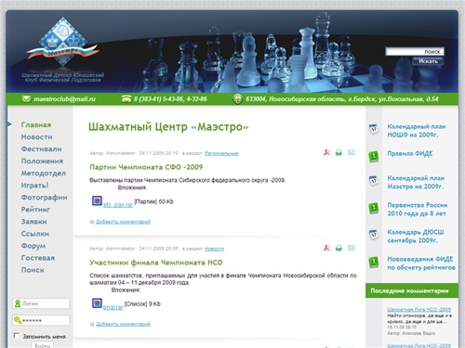Click the archive icon next to sfo_pgn.rar
Viewport: 465px width, 348px height.
pyautogui.click(x=97, y=200)
